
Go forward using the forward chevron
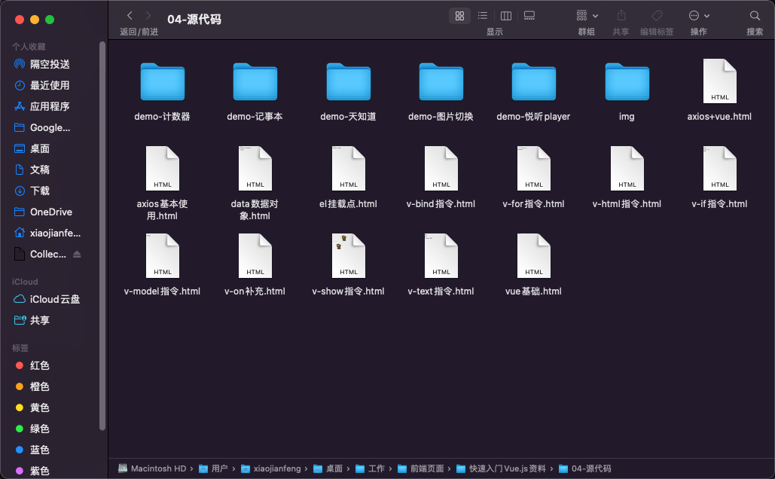tap(148, 16)
